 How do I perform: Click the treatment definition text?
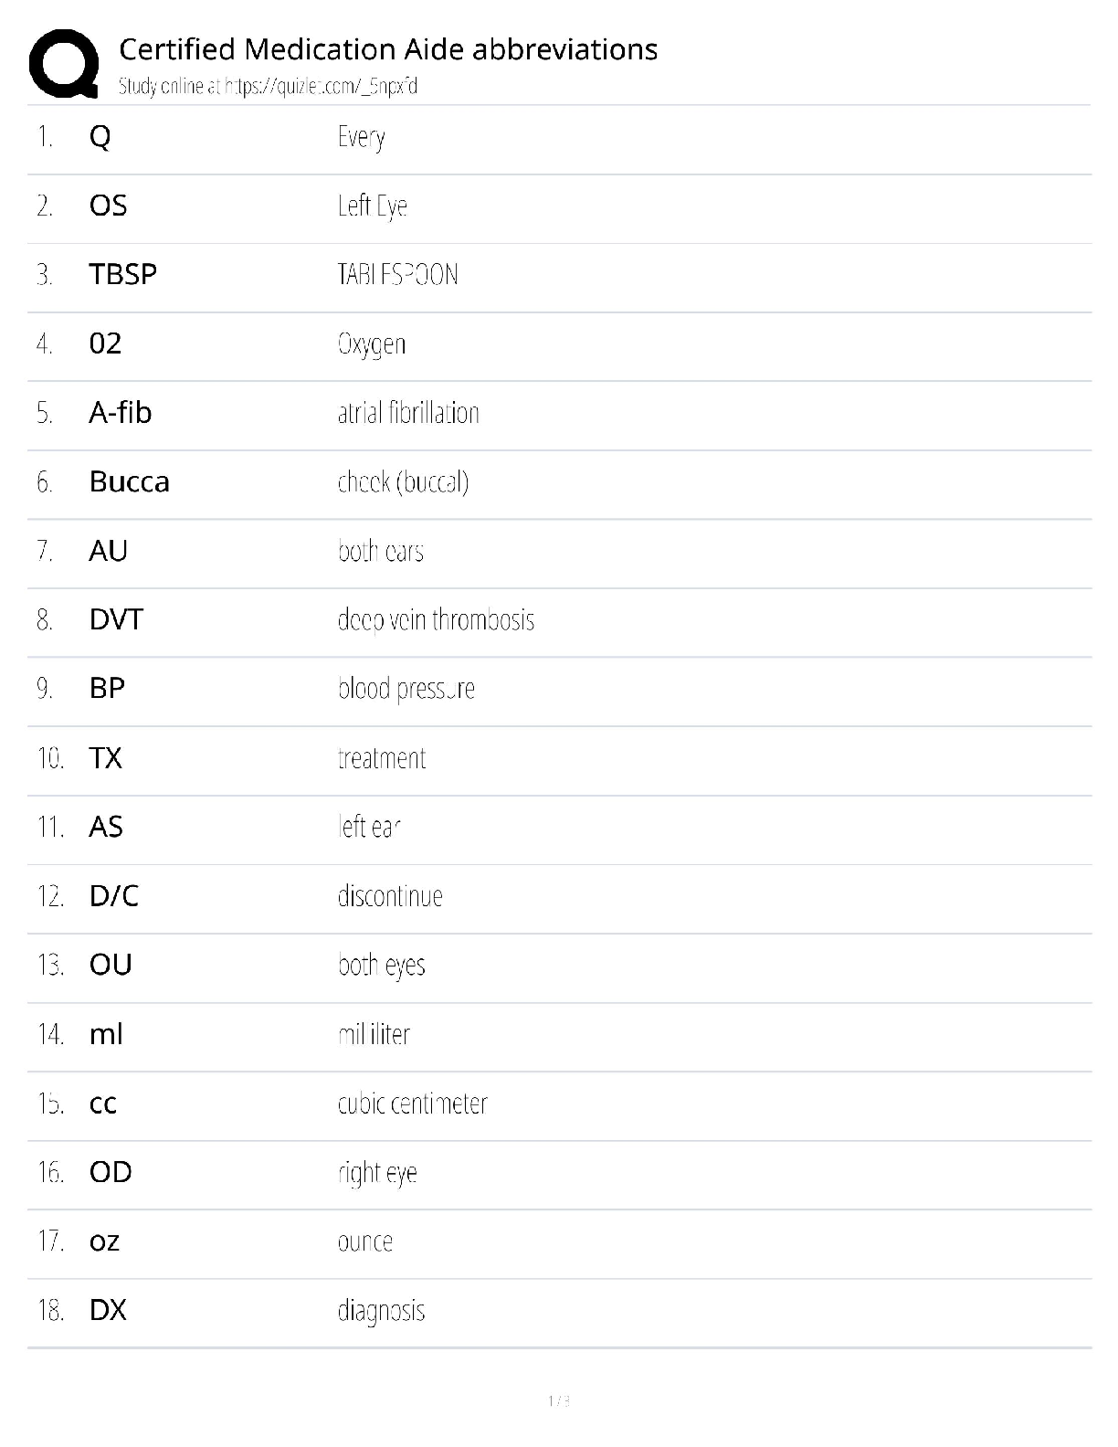(x=381, y=758)
